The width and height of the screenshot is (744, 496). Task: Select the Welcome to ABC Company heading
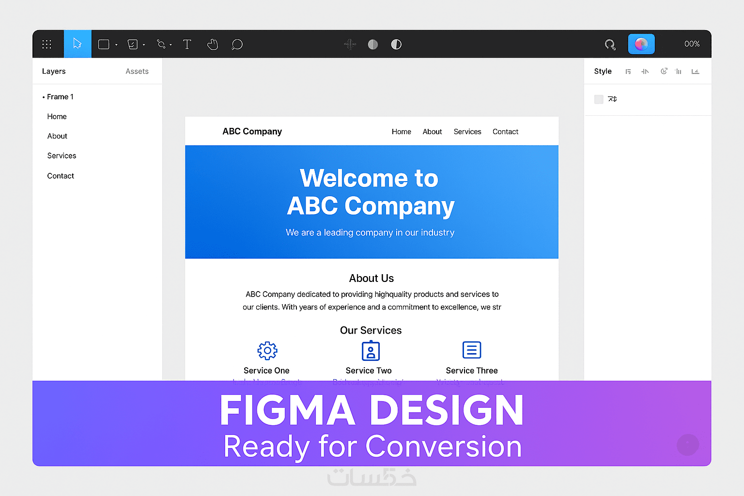[x=371, y=192]
